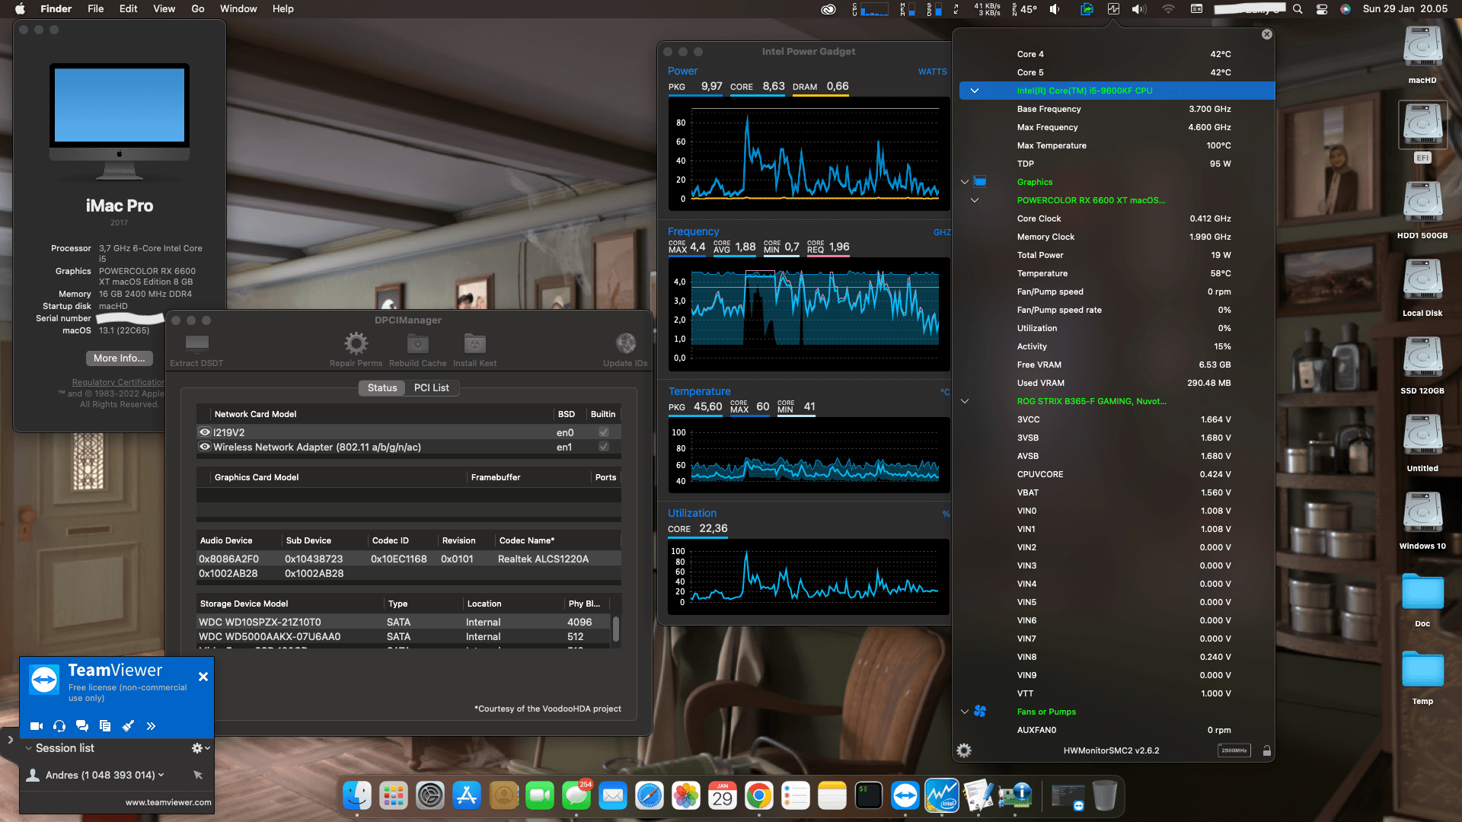Collapse ROG STRIX B365-F GAMING group
1462x822 pixels.
click(965, 401)
